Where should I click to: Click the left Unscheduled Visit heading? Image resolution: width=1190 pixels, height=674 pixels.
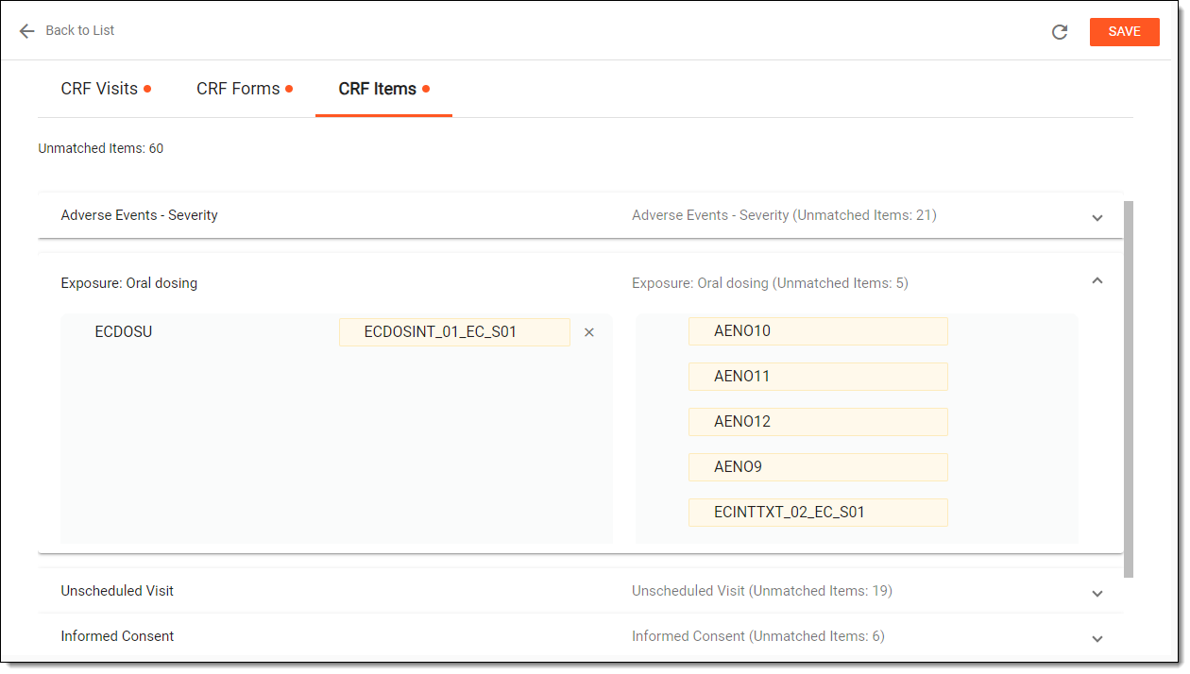117,591
